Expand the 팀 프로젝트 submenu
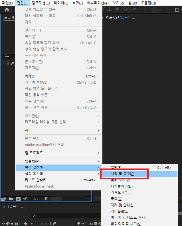Viewport: 182px width, 226px height. [x=59, y=153]
